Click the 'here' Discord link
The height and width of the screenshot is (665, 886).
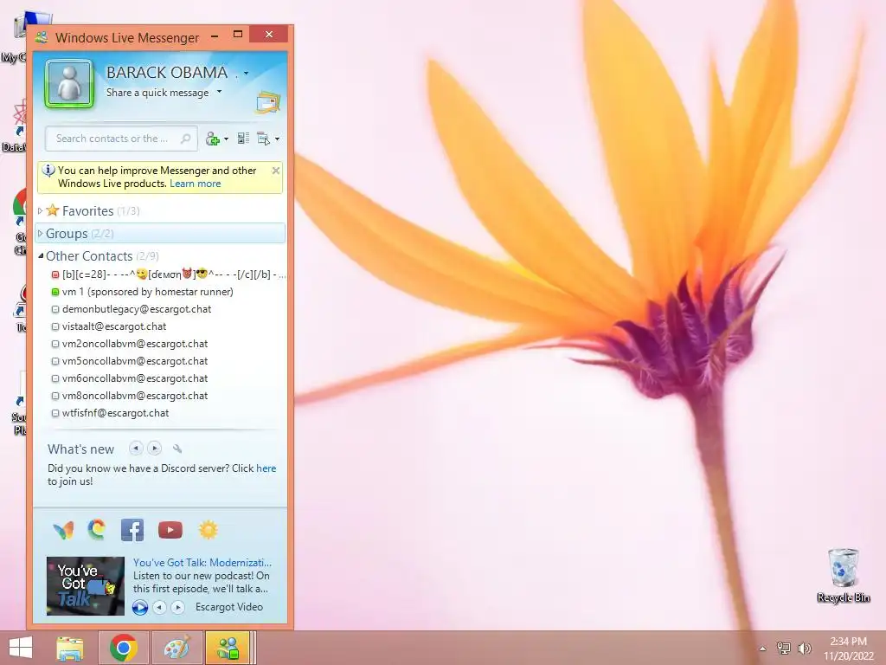click(x=266, y=468)
